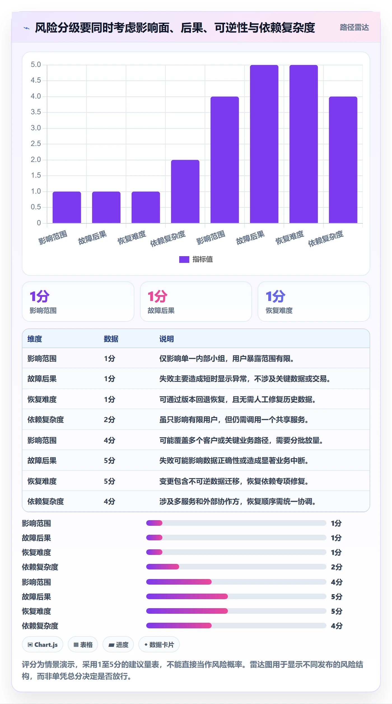392x704 pixels.
Task: Select the 1分 故障后果 data card
Action: tap(196, 302)
